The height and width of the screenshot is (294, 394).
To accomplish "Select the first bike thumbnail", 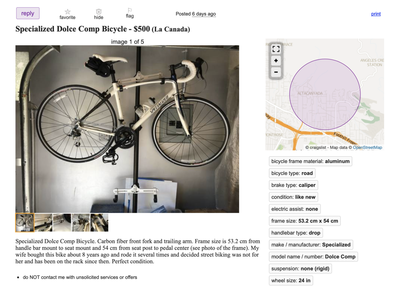I will pos(25,222).
